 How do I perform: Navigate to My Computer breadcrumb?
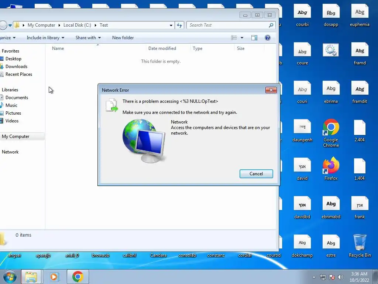pyautogui.click(x=41, y=25)
